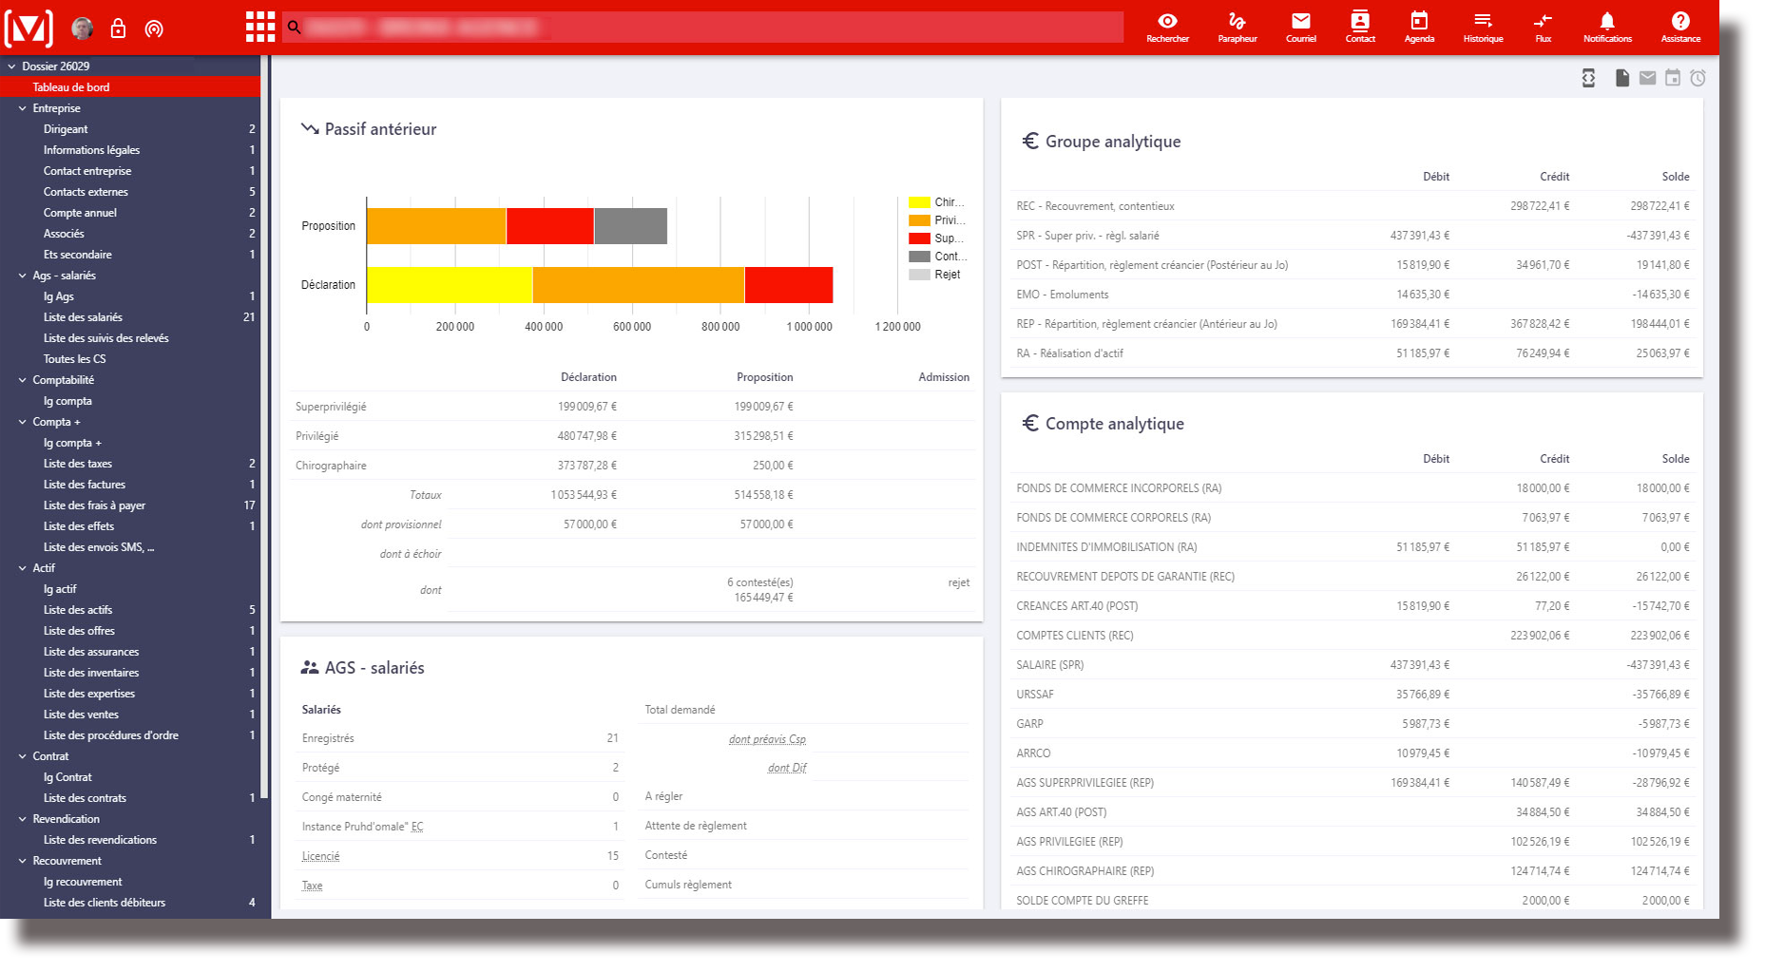Viewport: 1765px width, 972px height.
Task: Click the dont préavis Csp link
Action: [766, 739]
